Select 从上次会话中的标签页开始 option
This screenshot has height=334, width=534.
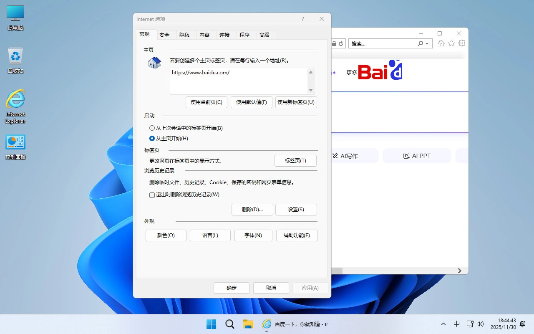coord(152,128)
